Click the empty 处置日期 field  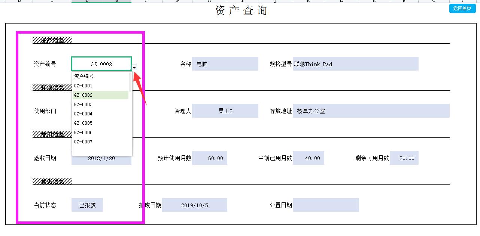[326, 205]
